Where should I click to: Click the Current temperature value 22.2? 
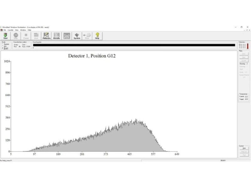[246, 97]
